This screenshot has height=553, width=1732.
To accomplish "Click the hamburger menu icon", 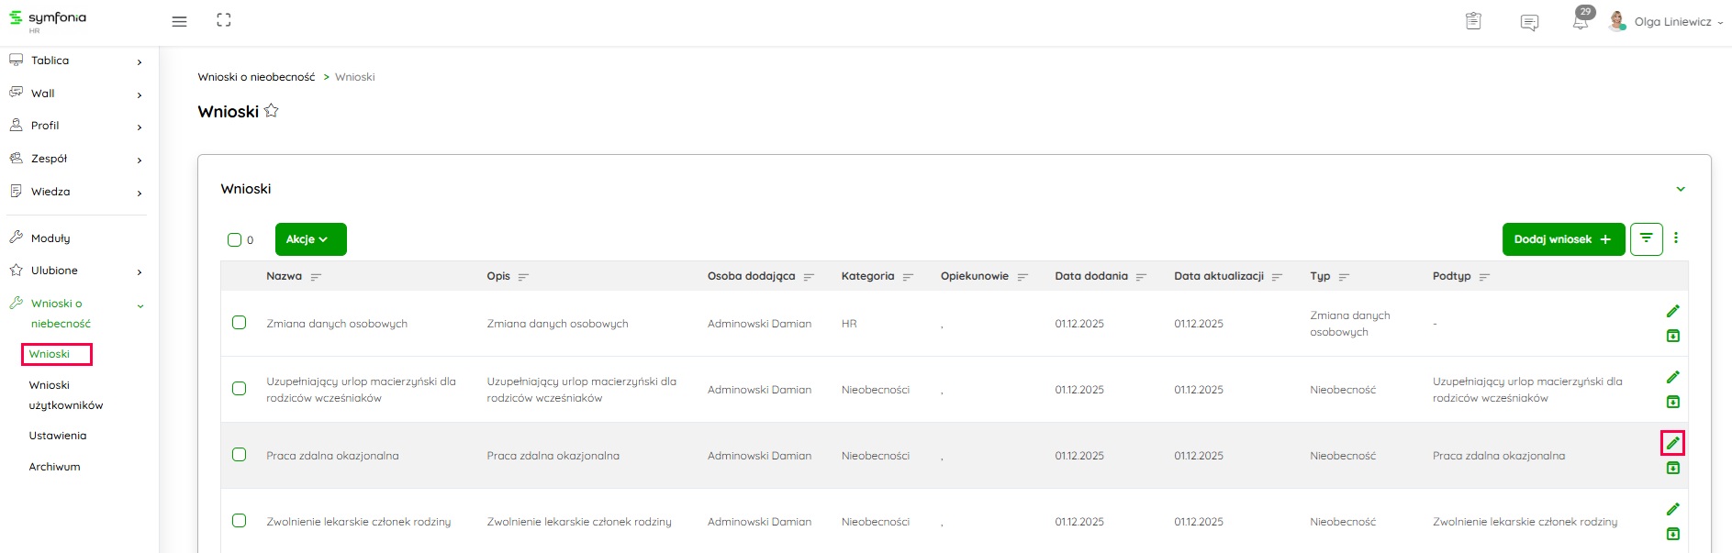I will (x=179, y=21).
